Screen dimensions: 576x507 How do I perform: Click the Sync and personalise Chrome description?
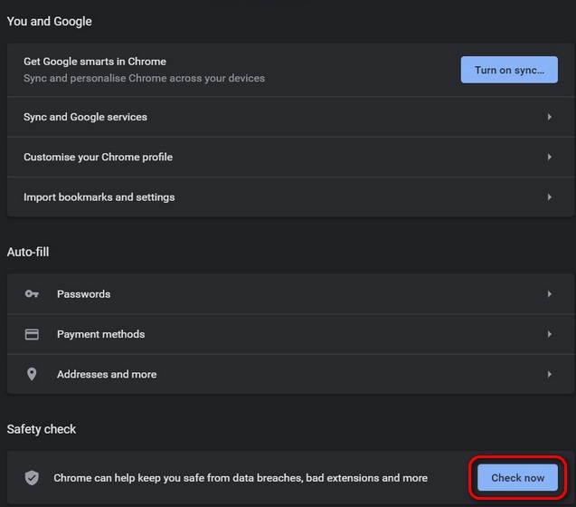tap(144, 78)
